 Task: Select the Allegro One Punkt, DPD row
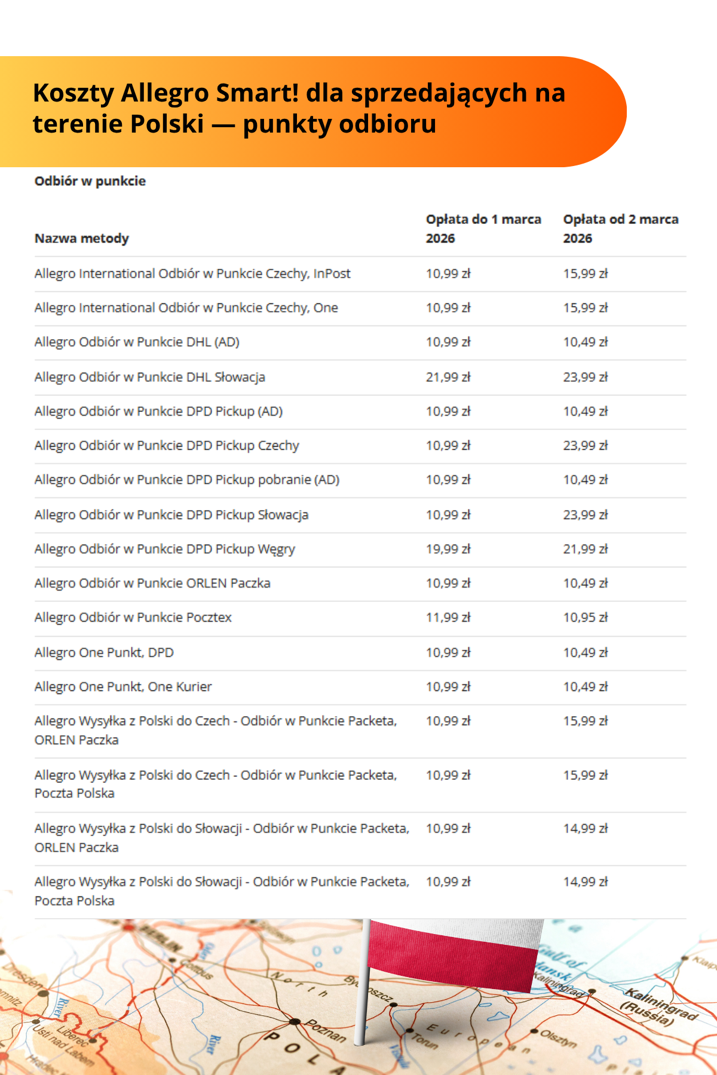[104, 652]
